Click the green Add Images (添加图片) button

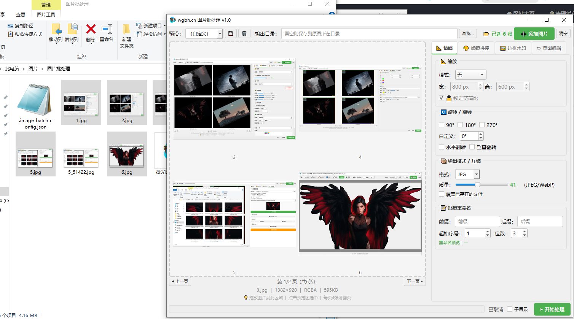(x=534, y=34)
